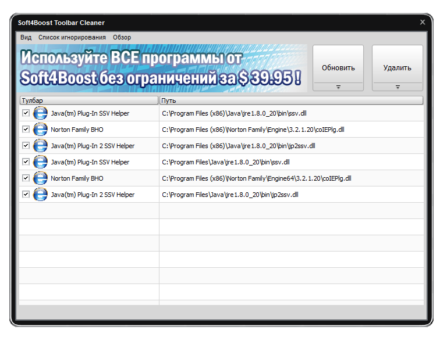The width and height of the screenshot is (447, 341).
Task: Click IE icon for (x86) jp2ssv.dll row
Action: 40,146
